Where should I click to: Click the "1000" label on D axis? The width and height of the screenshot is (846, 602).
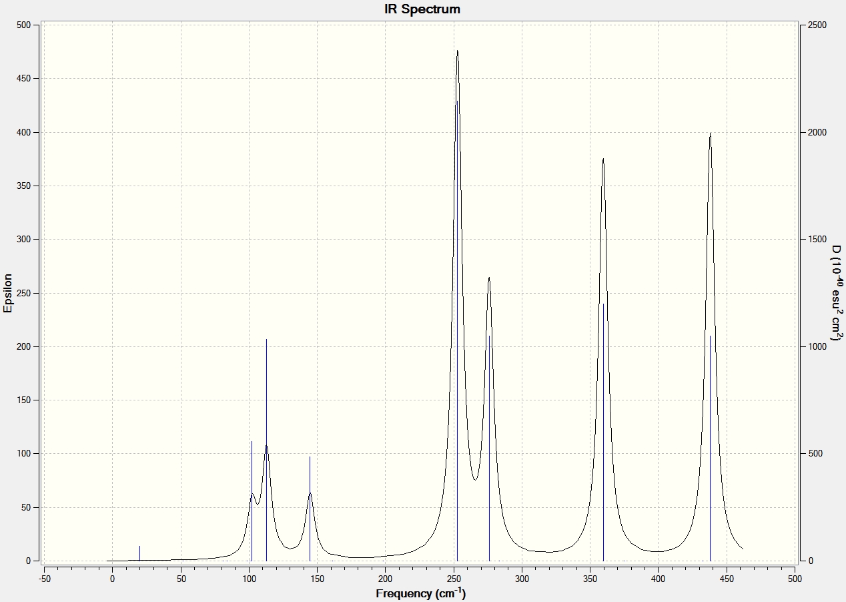817,346
